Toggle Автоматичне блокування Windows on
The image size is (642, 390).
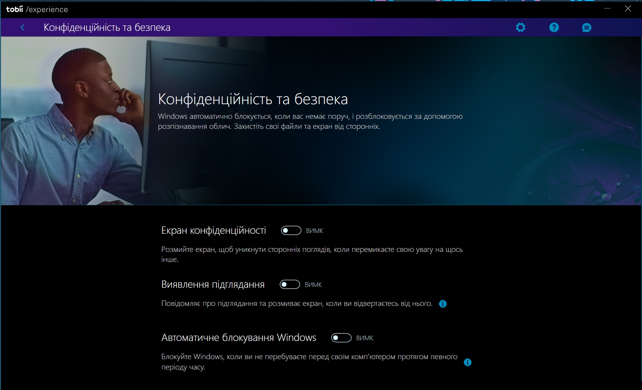coord(341,338)
